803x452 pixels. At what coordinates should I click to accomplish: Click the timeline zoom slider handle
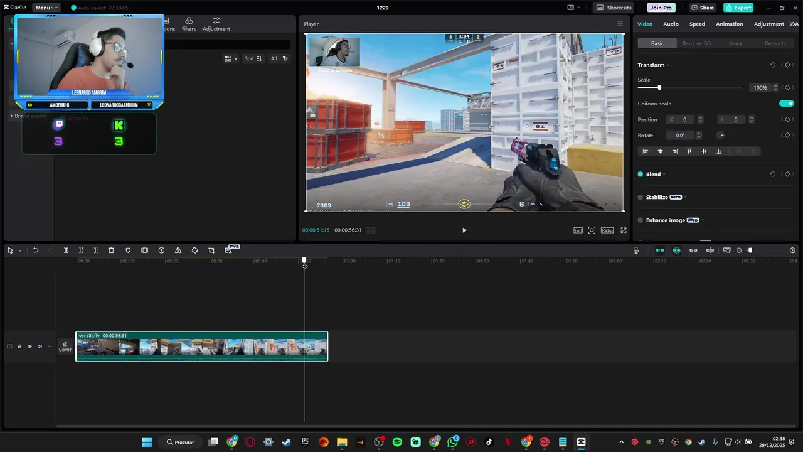point(750,250)
